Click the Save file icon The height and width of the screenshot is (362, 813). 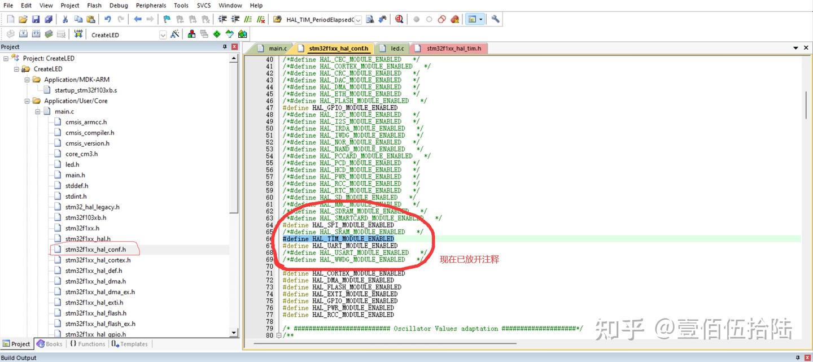tap(36, 19)
